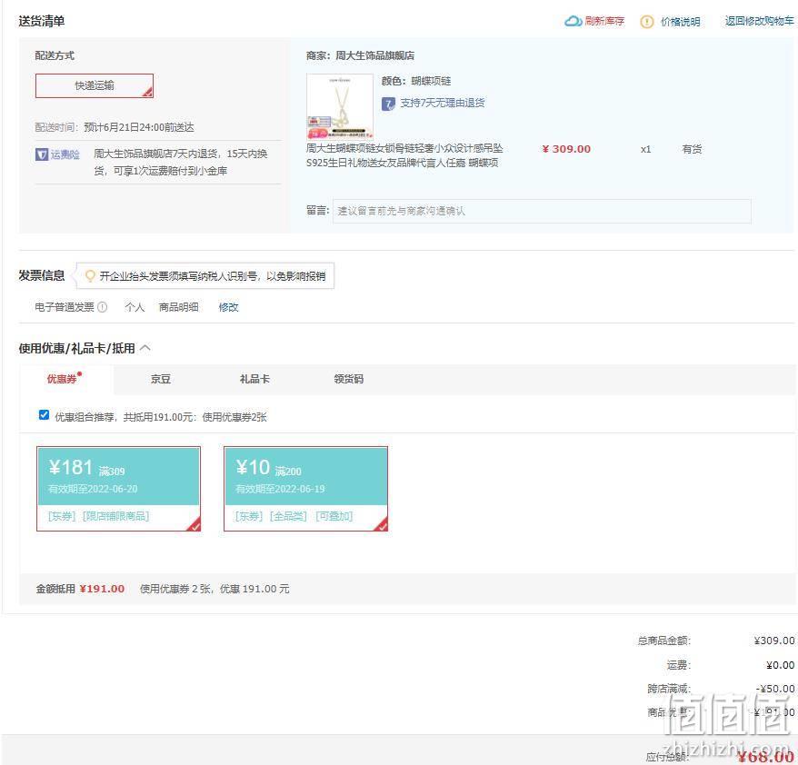Click 返回修改购物车 link
This screenshot has width=798, height=765.
click(x=759, y=21)
